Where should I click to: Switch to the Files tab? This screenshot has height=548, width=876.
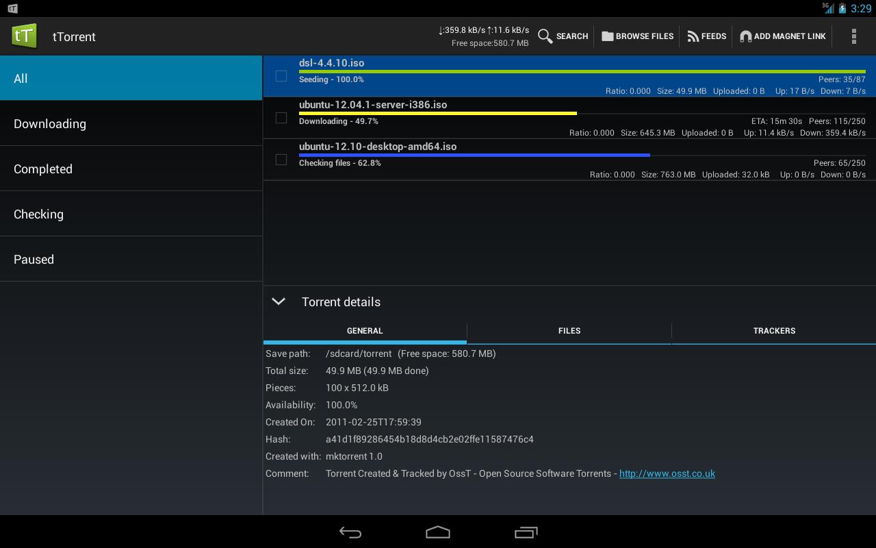(569, 331)
